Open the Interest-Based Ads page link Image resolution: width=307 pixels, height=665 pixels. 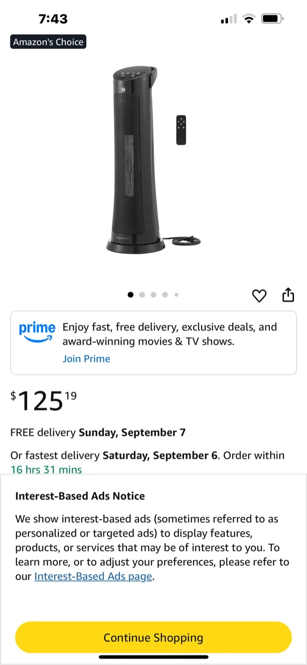coord(93,576)
